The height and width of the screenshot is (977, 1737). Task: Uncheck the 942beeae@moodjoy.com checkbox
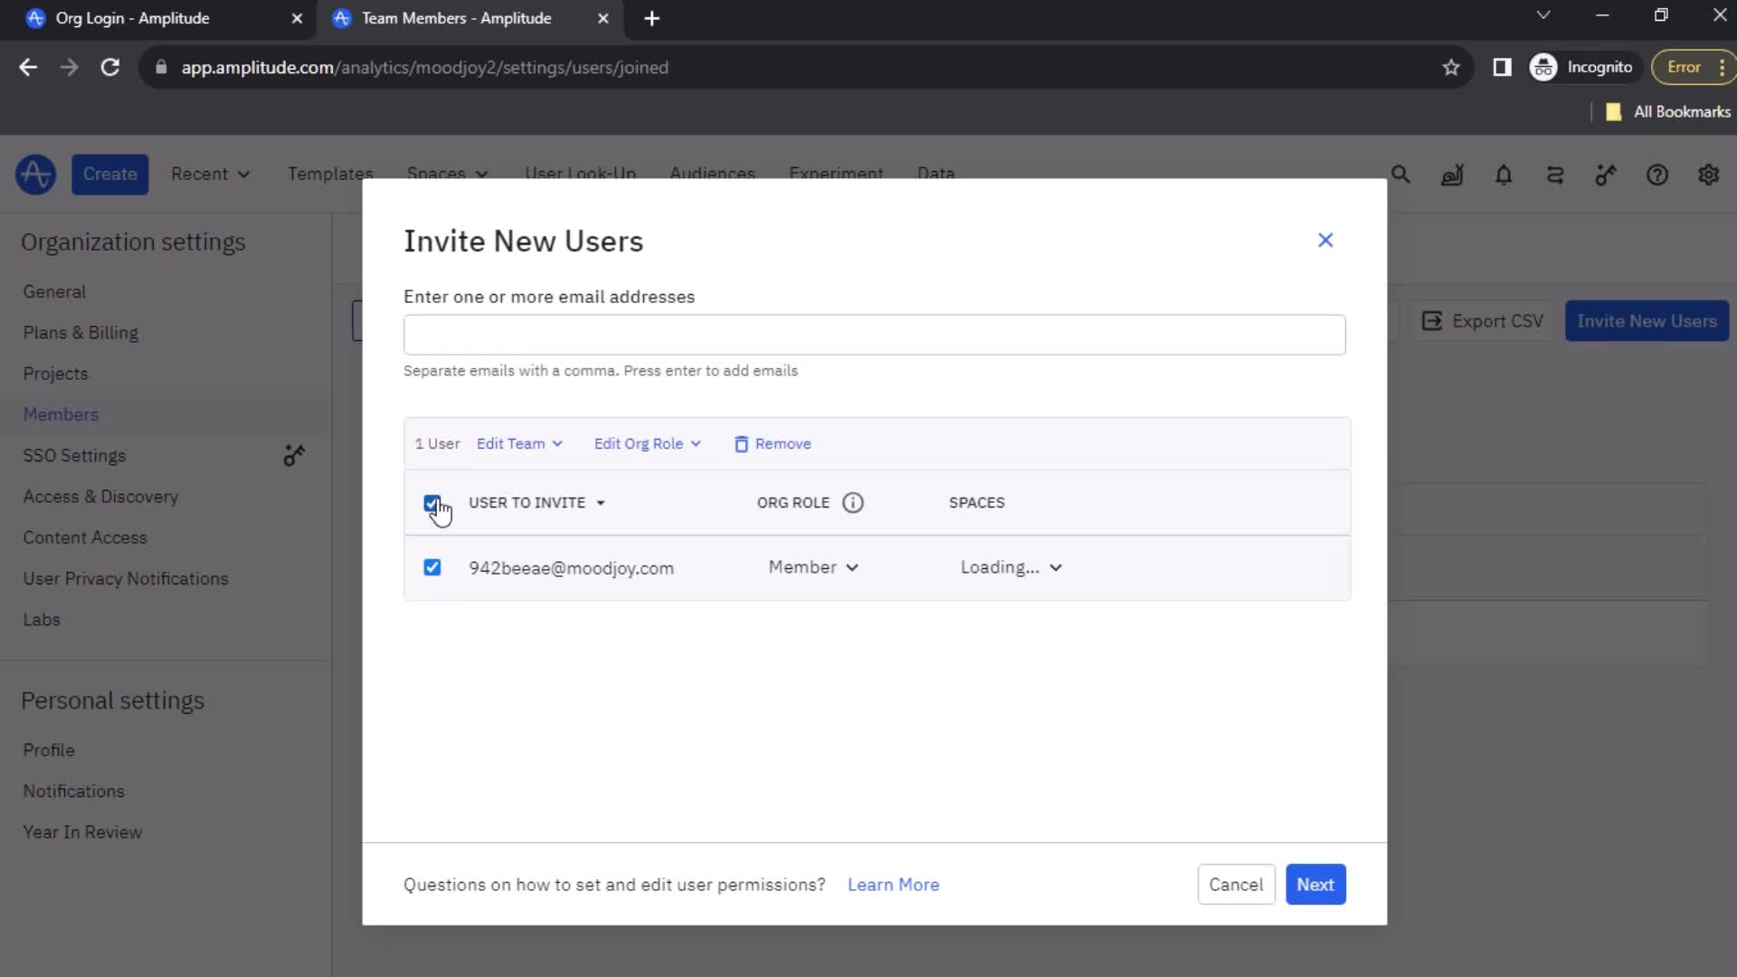tap(432, 567)
